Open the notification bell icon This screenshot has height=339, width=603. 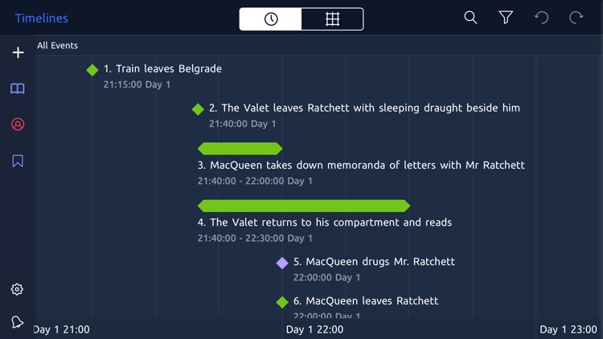tap(17, 321)
